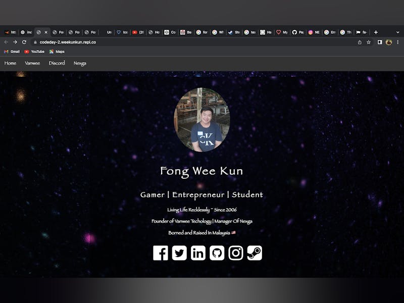Switch to the 'Co' tab
The width and height of the screenshot is (404, 303).
[x=170, y=32]
